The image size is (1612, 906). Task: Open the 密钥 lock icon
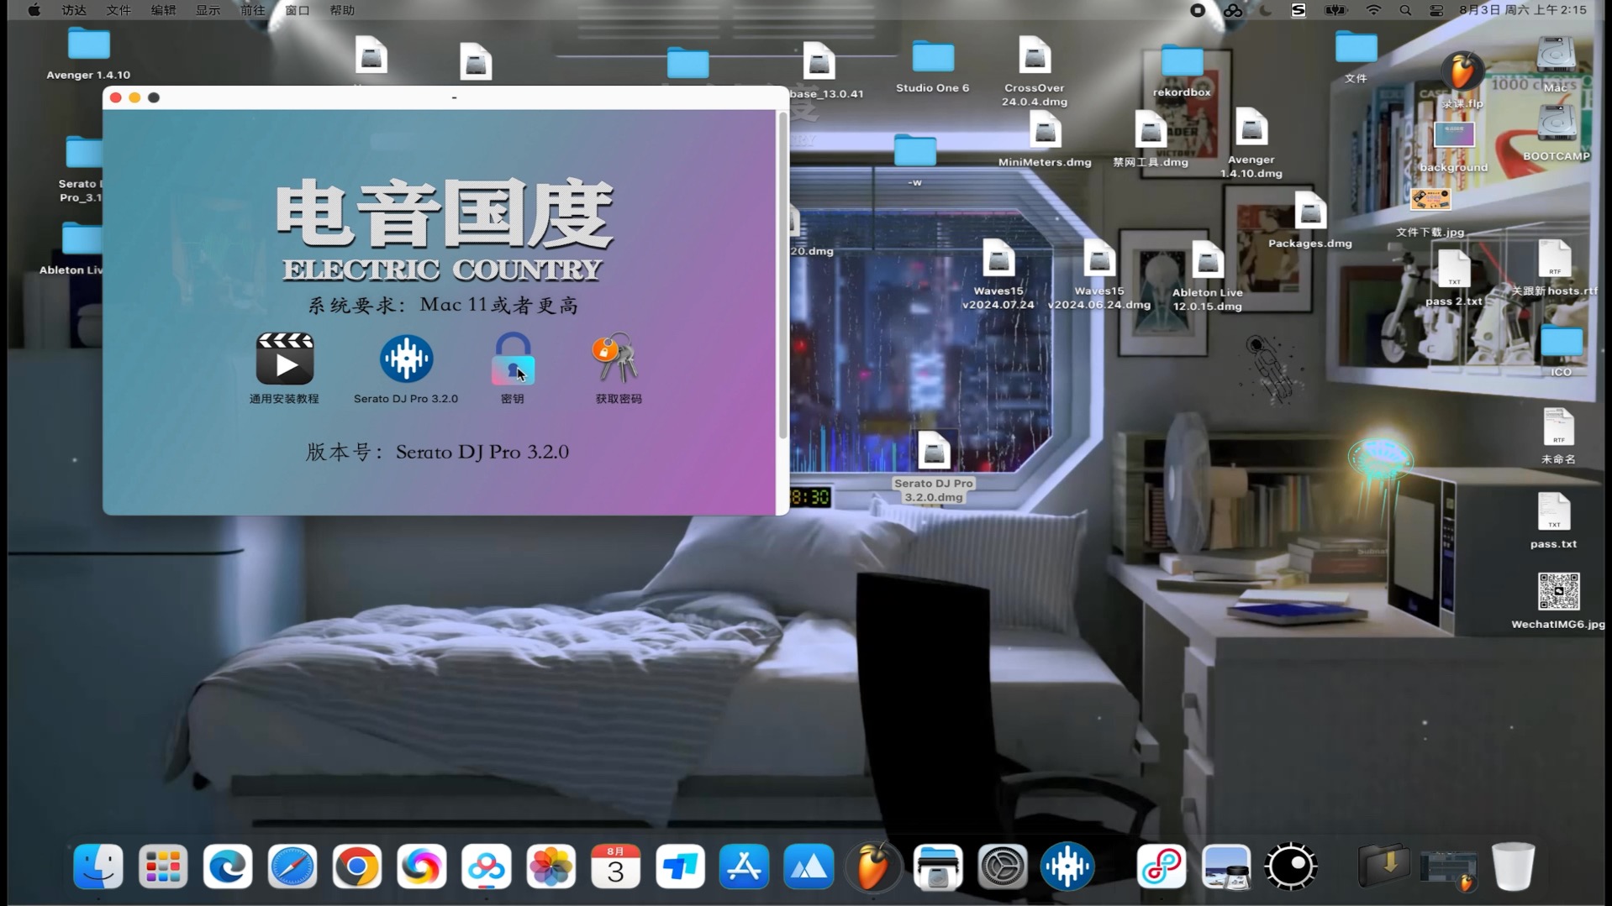[513, 359]
